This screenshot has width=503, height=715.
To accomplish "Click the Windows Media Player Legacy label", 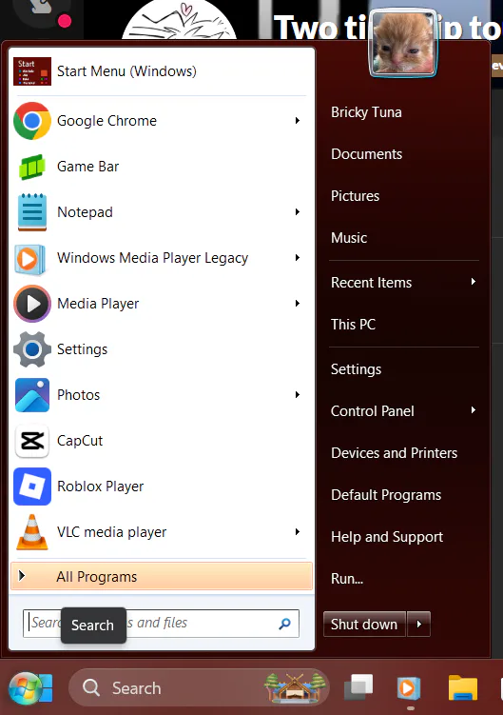I will (x=153, y=258).
